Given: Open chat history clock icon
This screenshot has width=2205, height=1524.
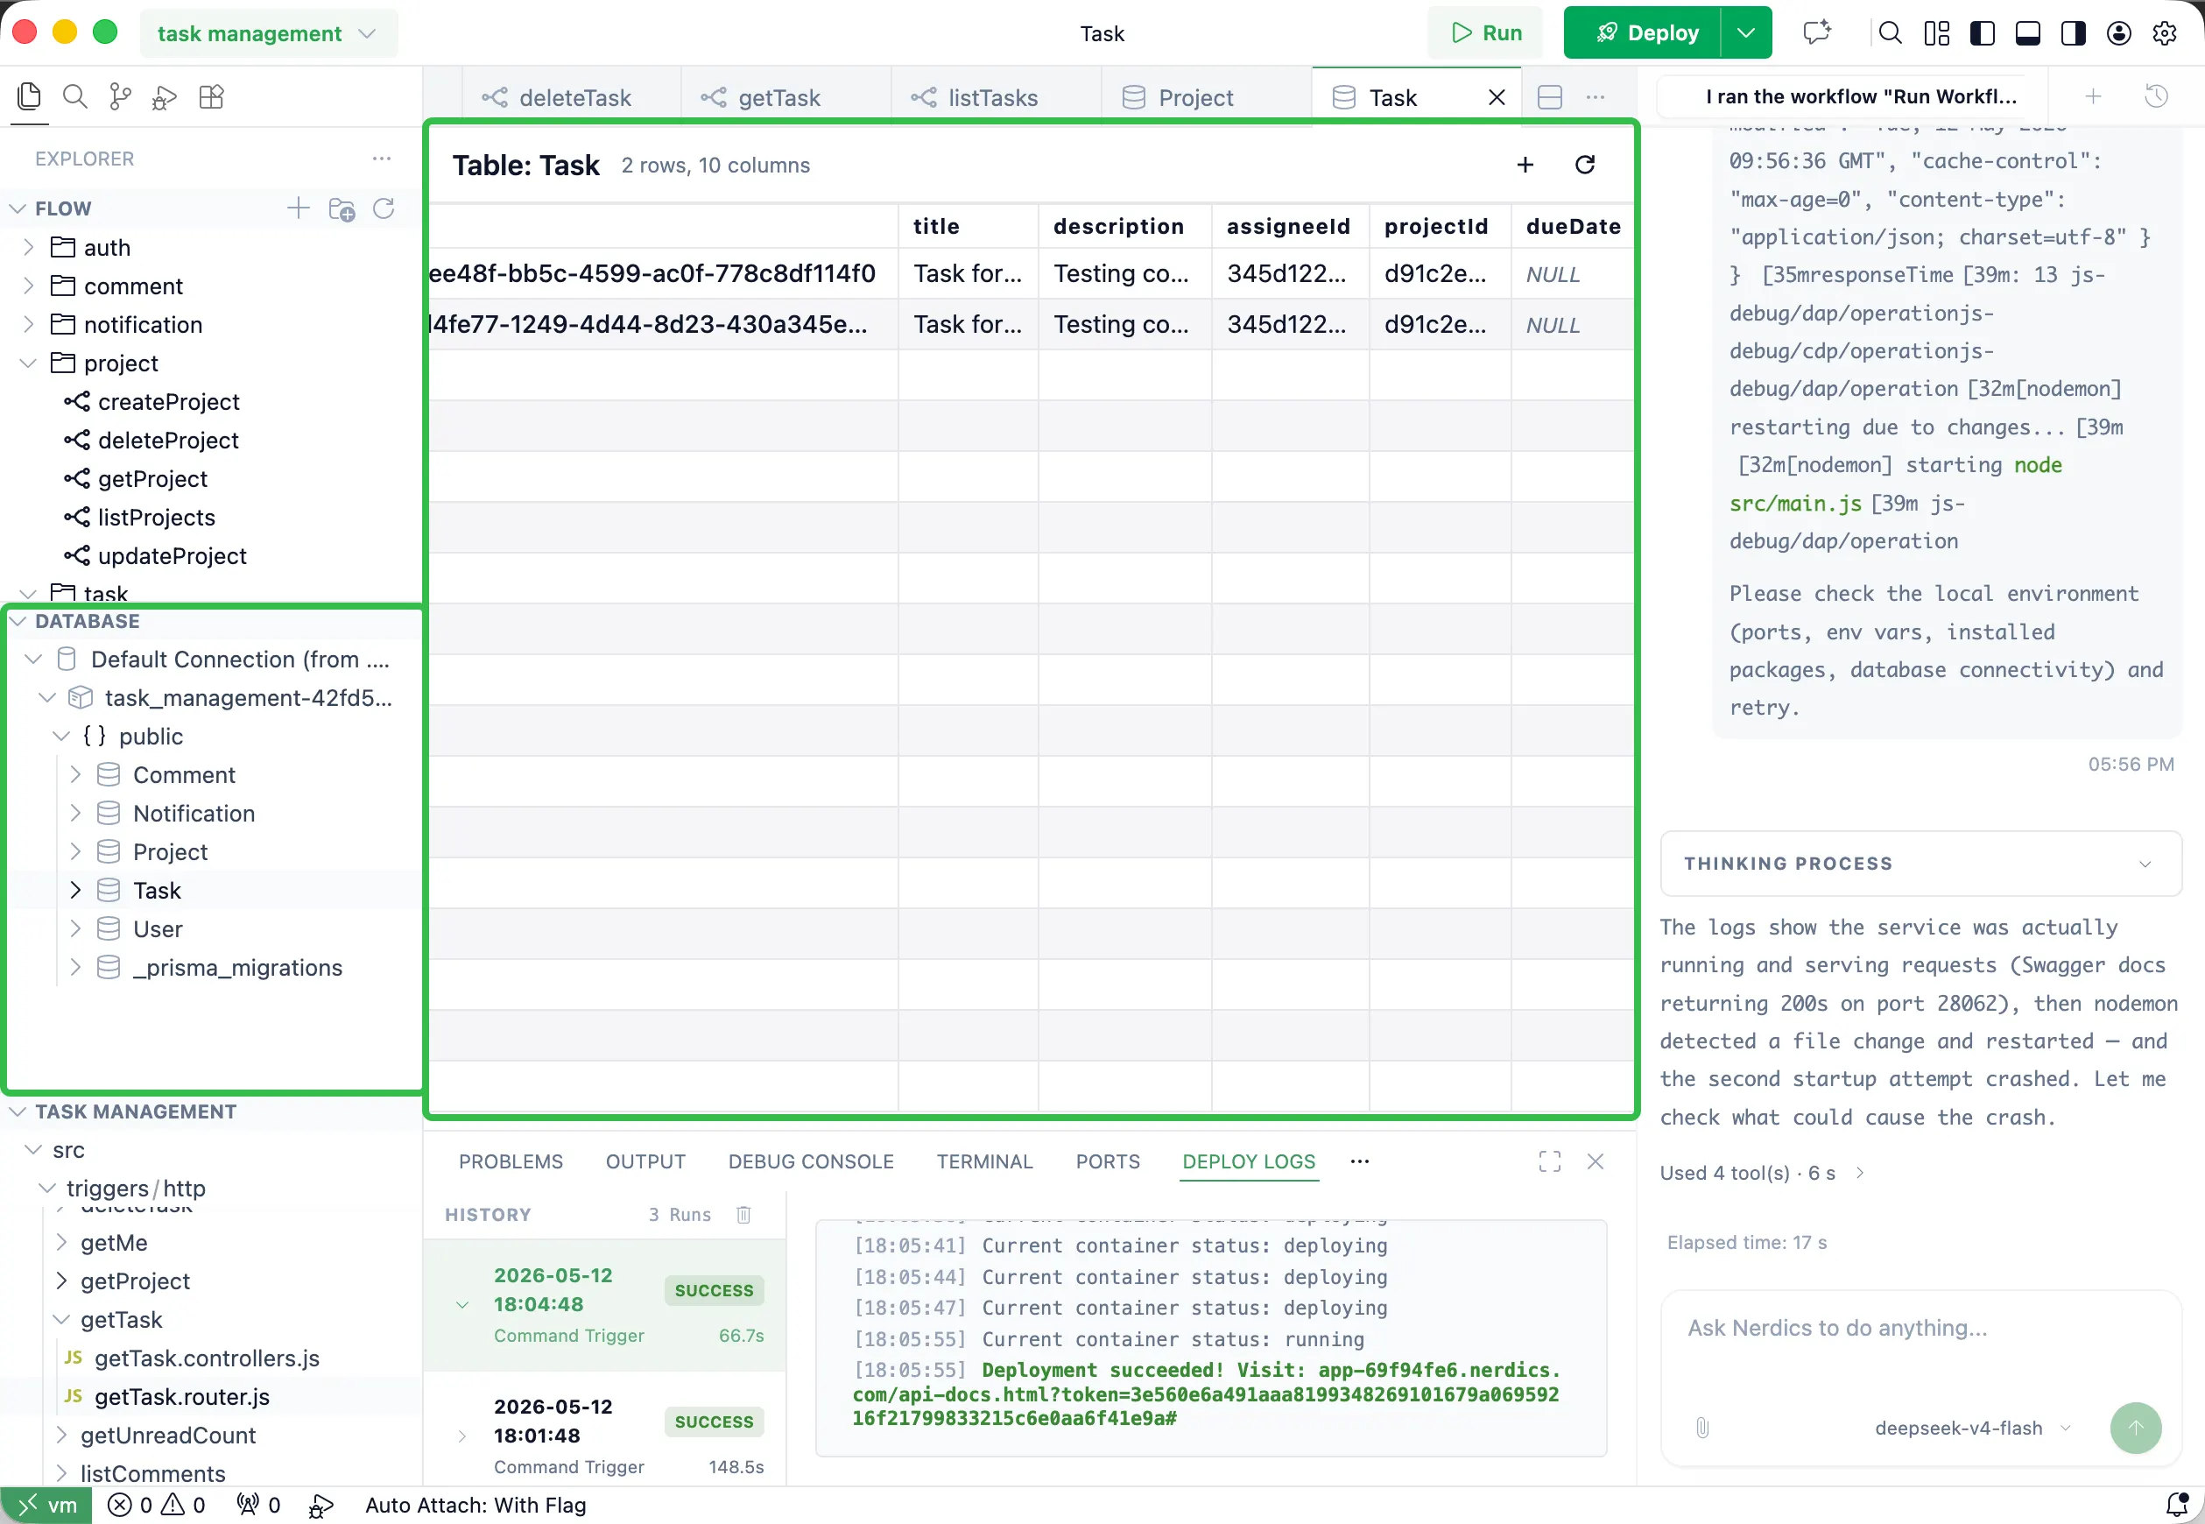Looking at the screenshot, I should point(2156,96).
